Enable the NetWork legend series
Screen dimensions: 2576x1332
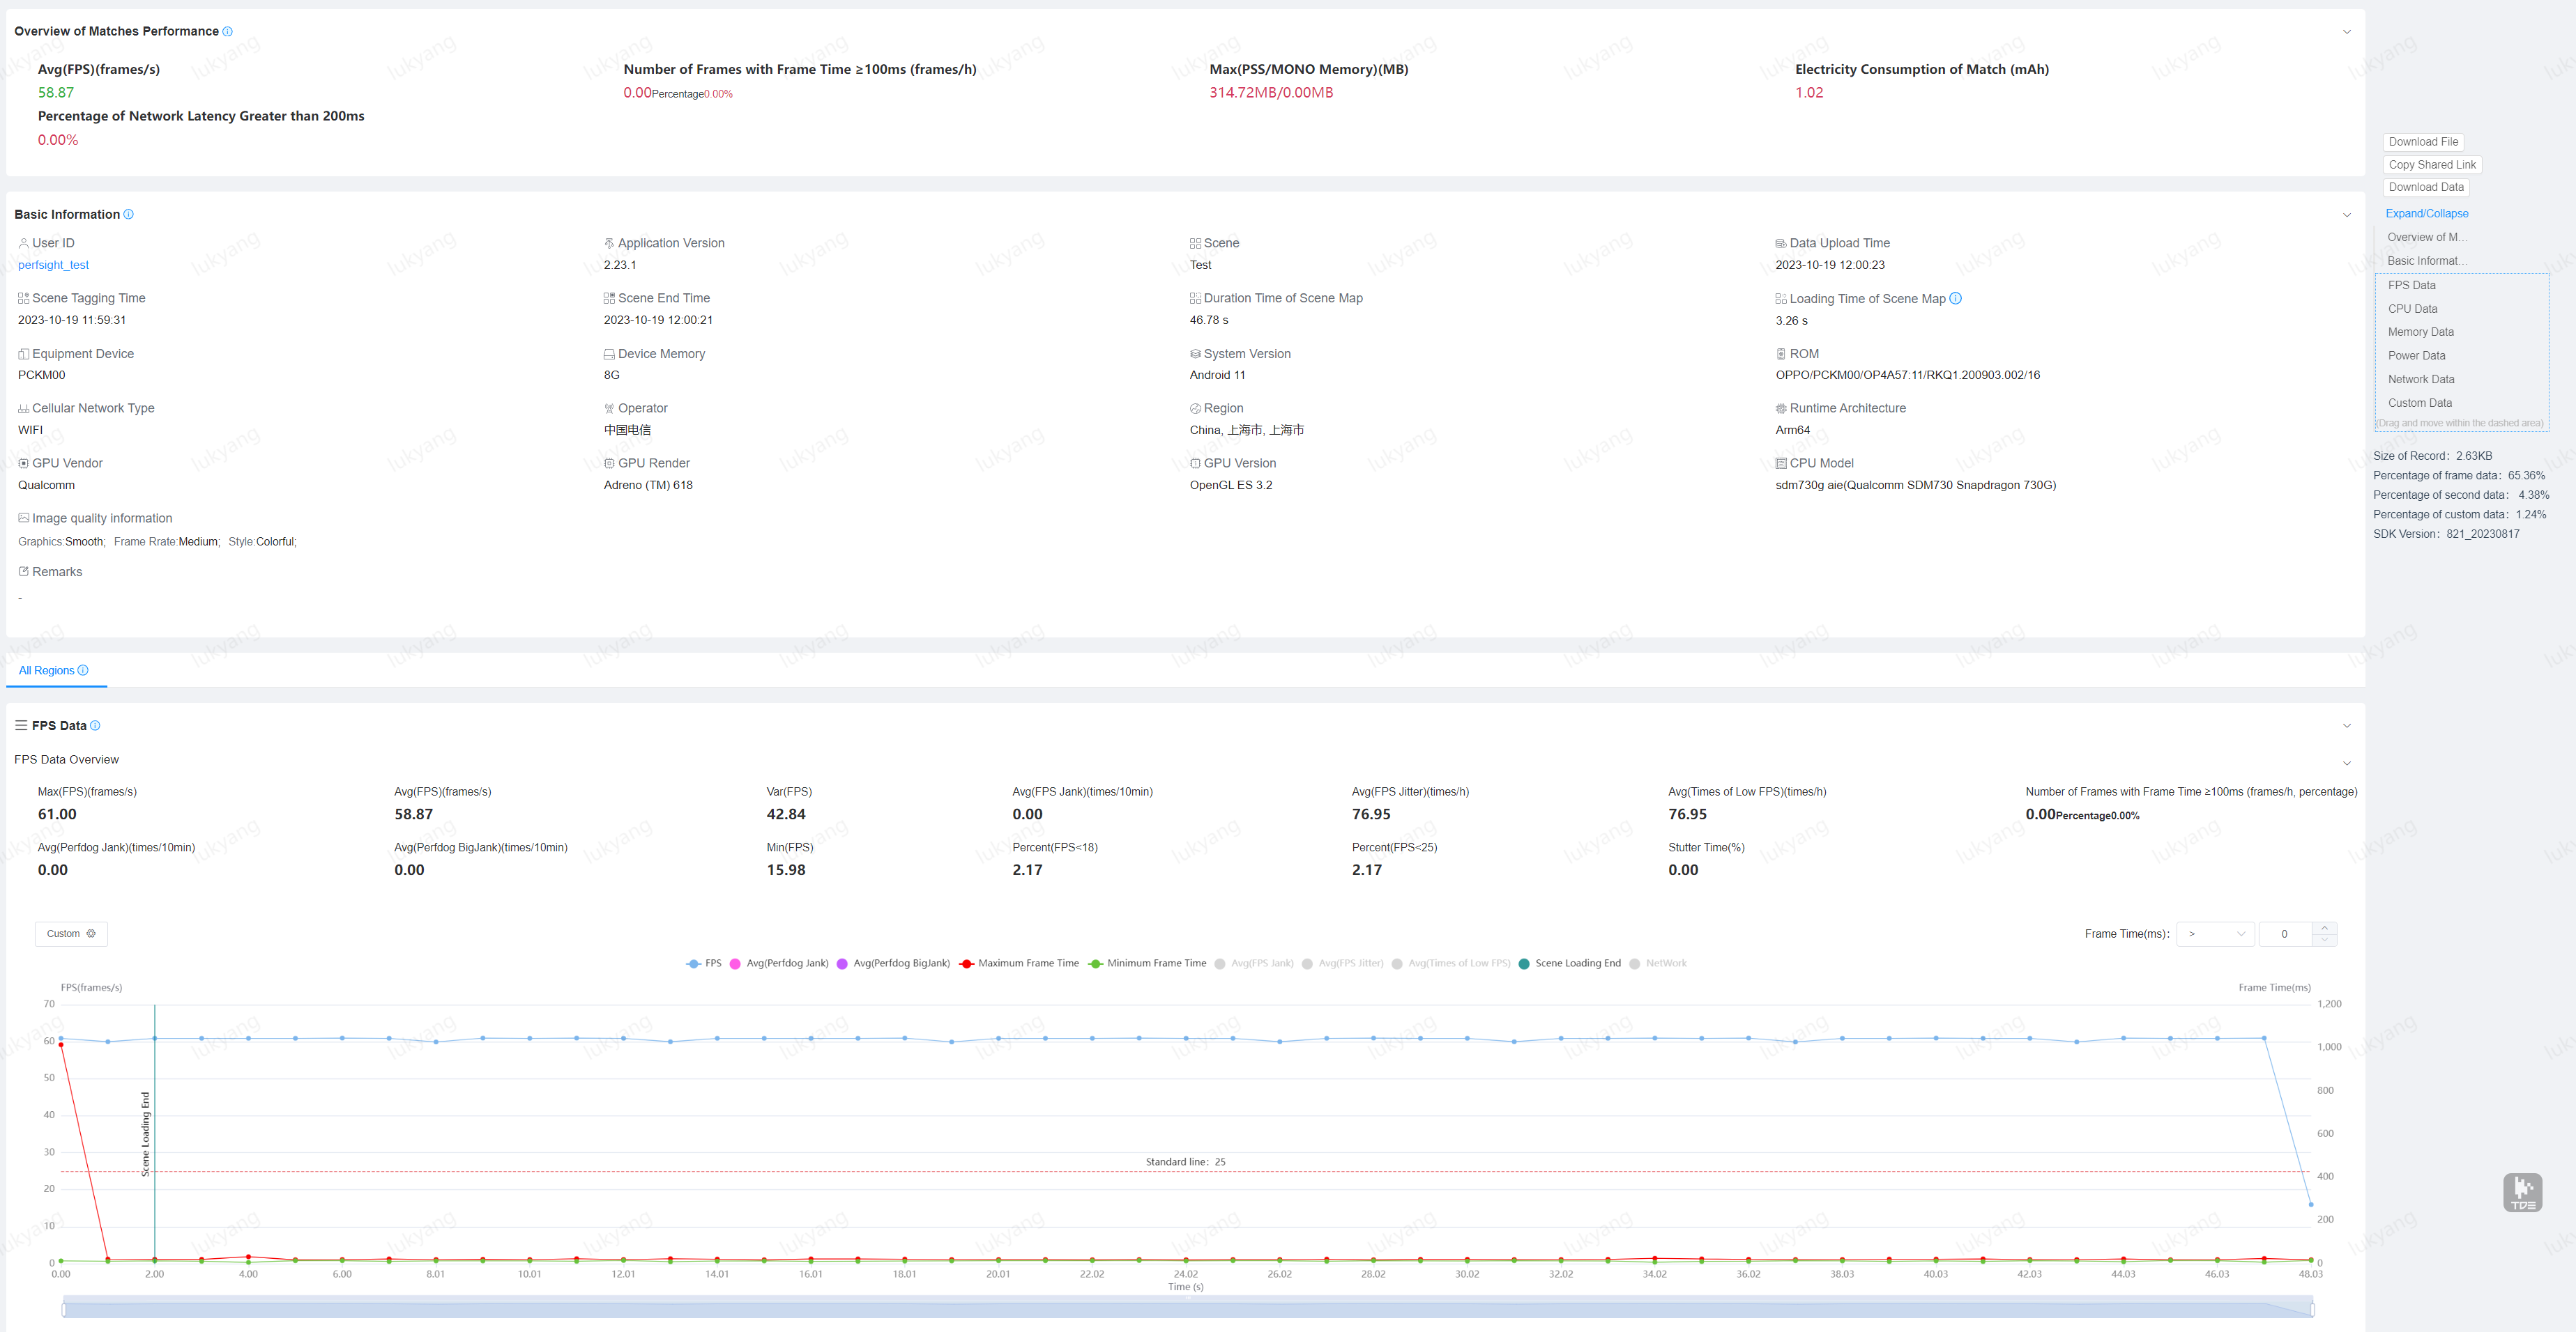(1657, 964)
